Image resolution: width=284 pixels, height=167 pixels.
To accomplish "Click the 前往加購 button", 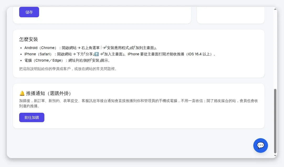I will coord(32,117).
